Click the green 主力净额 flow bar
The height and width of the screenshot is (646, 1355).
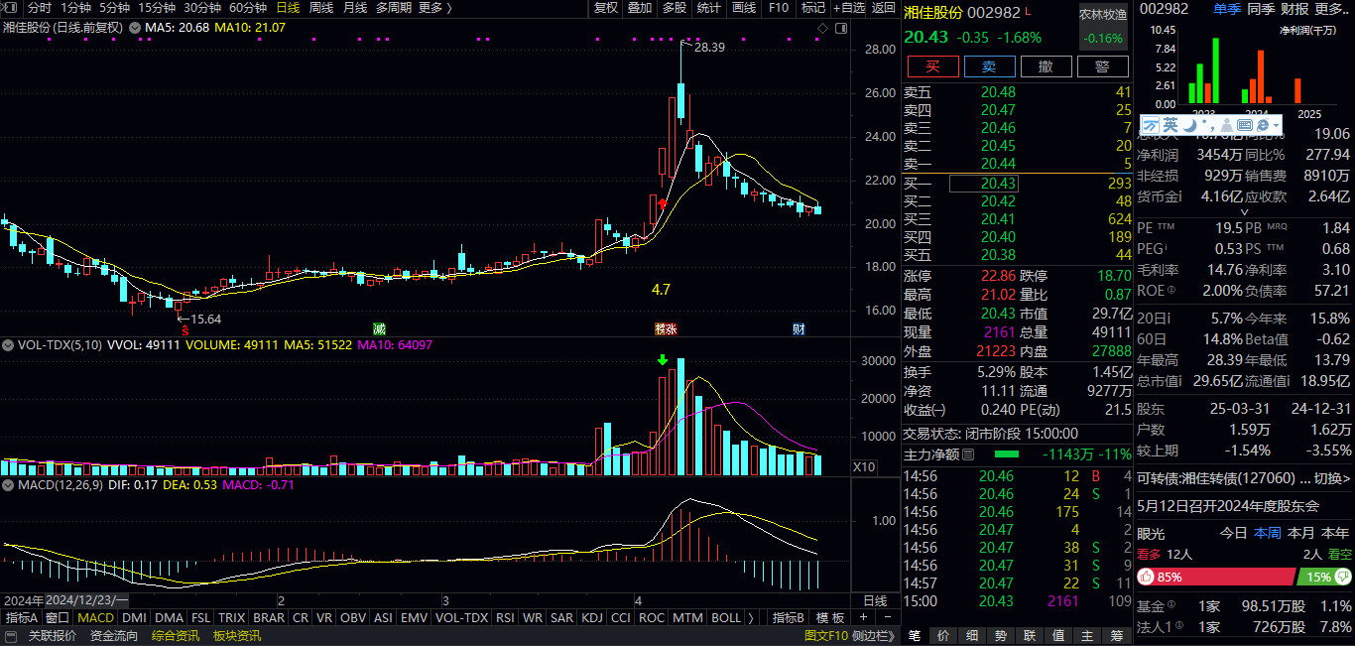tap(1006, 454)
